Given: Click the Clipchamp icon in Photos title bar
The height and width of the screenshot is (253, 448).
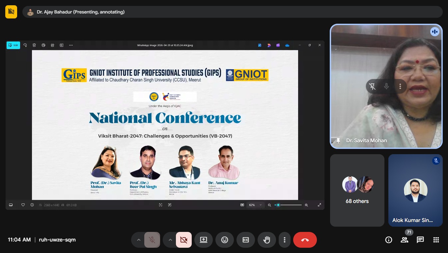Looking at the screenshot, I should [x=278, y=45].
